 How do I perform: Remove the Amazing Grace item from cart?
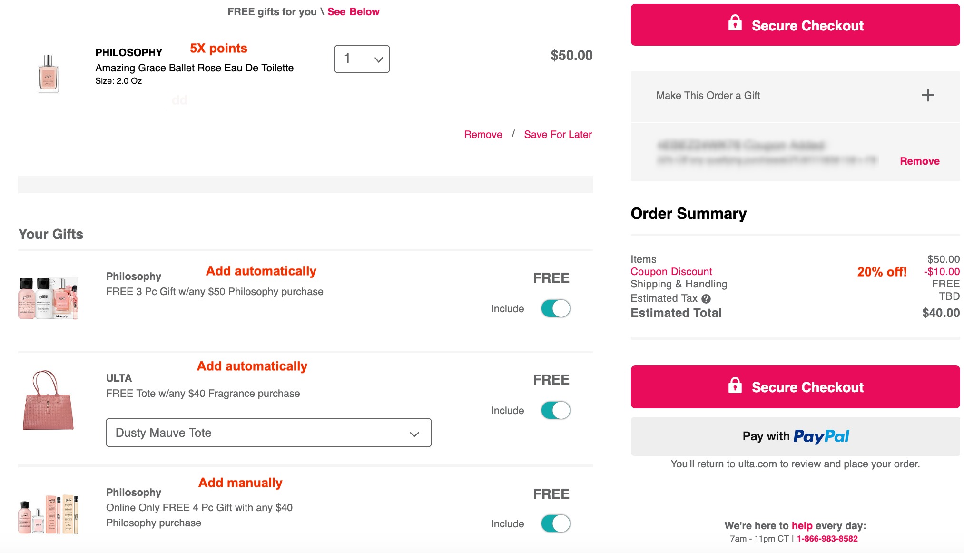coord(483,135)
